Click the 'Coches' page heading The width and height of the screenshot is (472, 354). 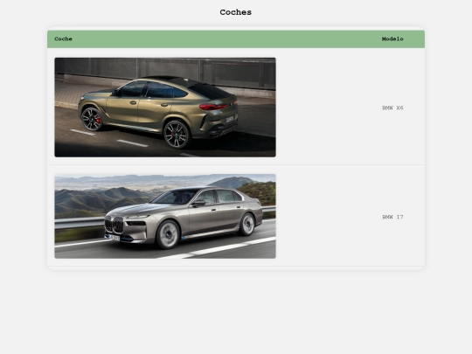pyautogui.click(x=236, y=12)
